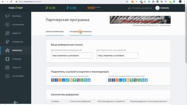The height and width of the screenshot is (105, 187).
Task: Share advertiser link on WhatsApp
Action: [82, 80]
